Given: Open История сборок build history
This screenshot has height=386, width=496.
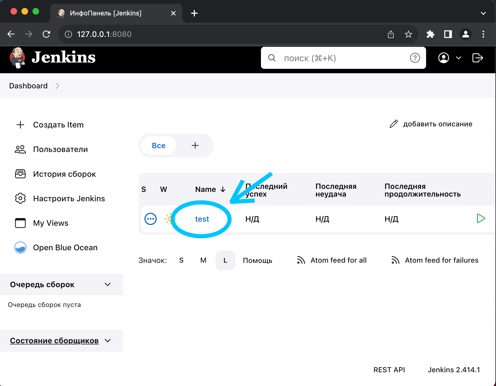Looking at the screenshot, I should click(64, 174).
